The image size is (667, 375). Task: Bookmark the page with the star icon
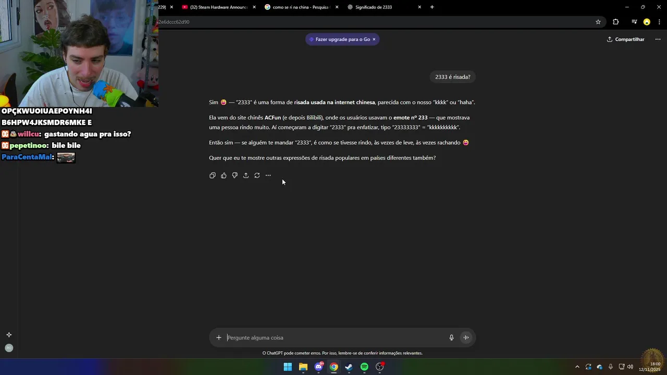tap(598, 22)
